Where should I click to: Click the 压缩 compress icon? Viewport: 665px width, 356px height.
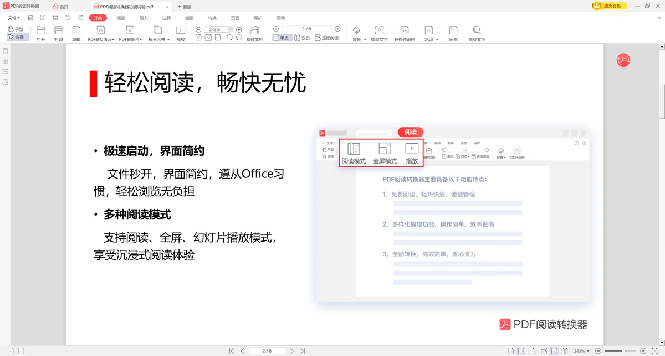pos(453,34)
